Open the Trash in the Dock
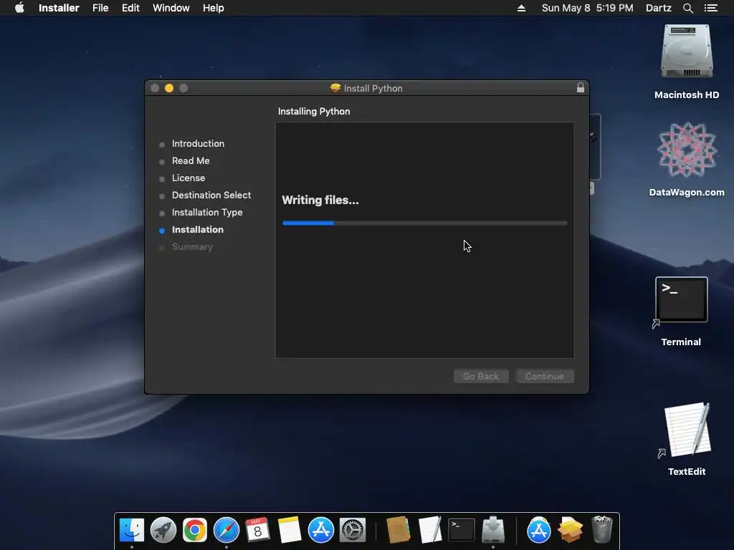The width and height of the screenshot is (734, 550). pos(602,530)
